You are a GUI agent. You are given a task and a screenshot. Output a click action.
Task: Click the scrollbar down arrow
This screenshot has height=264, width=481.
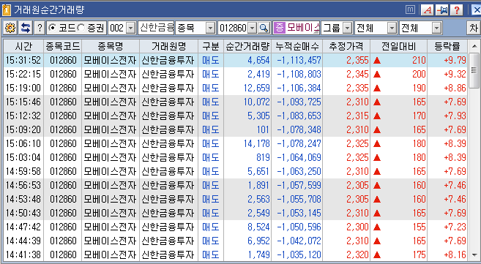[x=474, y=254]
